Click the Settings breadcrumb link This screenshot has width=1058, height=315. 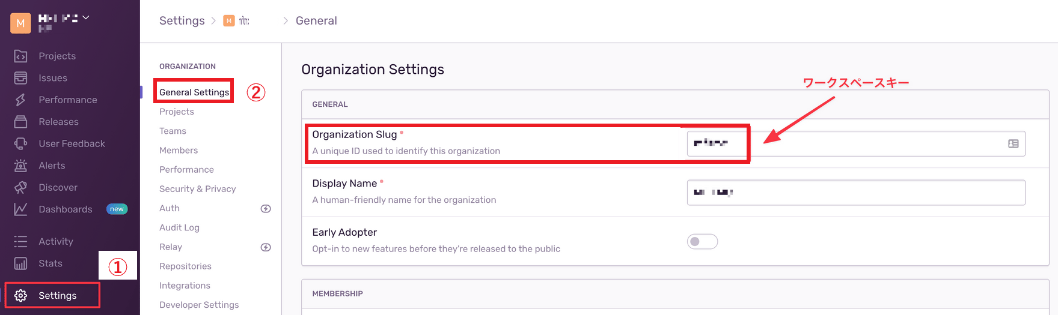coord(182,20)
